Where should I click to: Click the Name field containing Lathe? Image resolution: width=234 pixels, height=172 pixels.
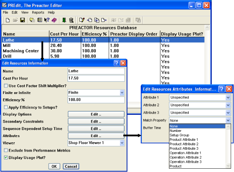pyautogui.click(x=96, y=71)
